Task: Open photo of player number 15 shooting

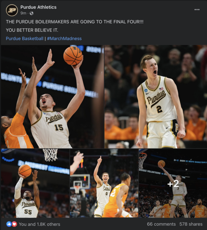Action: pos(52,97)
